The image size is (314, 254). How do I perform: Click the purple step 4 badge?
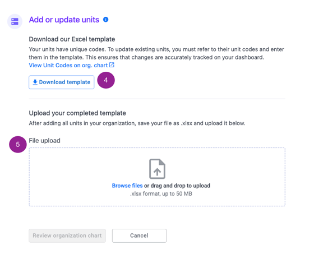(x=106, y=80)
